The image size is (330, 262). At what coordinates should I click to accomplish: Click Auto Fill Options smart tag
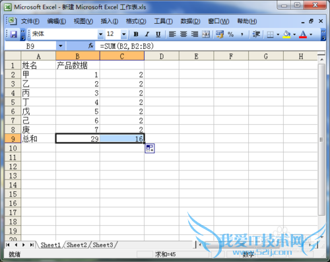(150, 148)
